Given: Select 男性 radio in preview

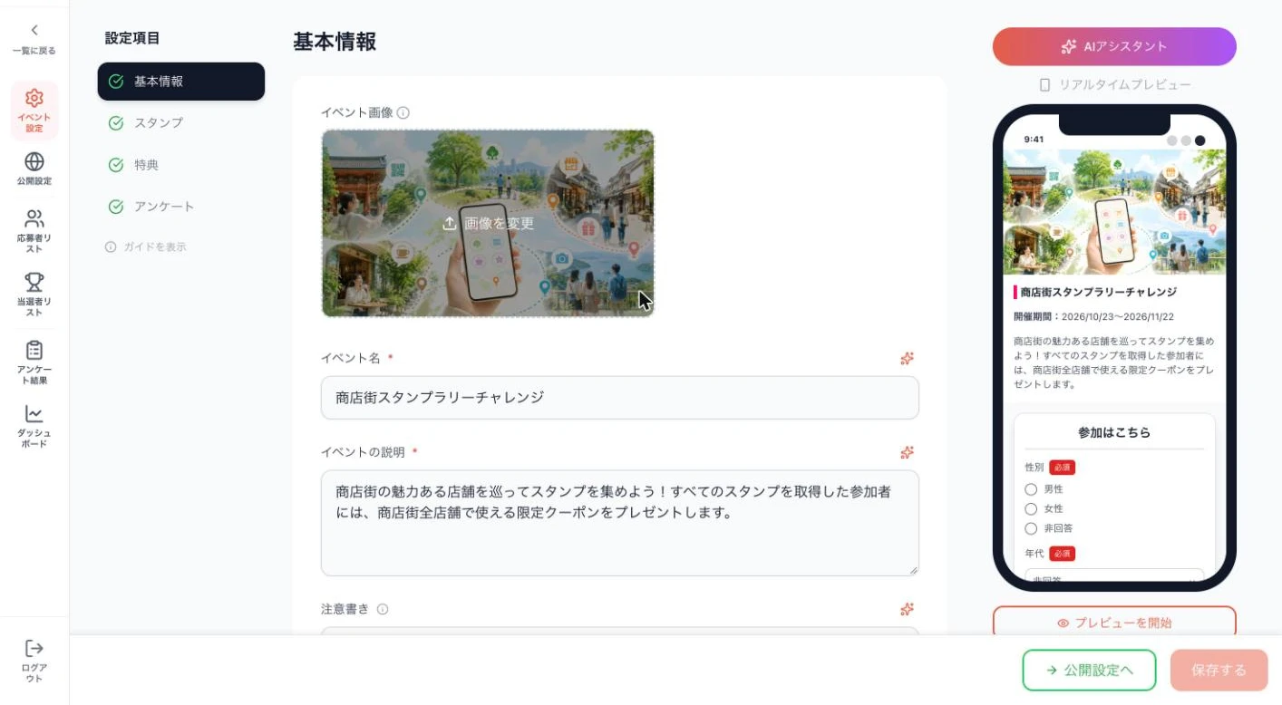Looking at the screenshot, I should pyautogui.click(x=1031, y=489).
